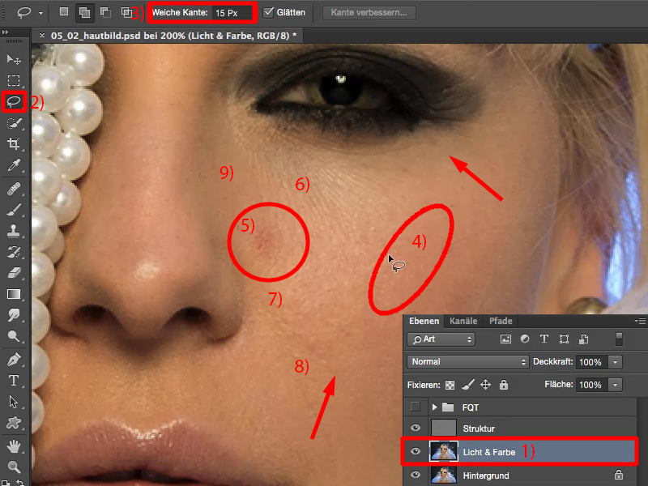Viewport: 648px width, 486px height.
Task: Expand the FQT layer group
Action: (x=434, y=407)
